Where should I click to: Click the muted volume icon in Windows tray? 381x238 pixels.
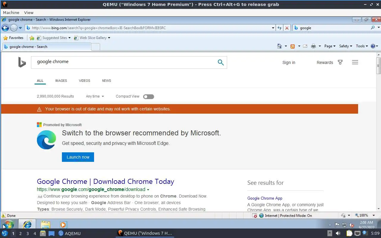point(351,225)
